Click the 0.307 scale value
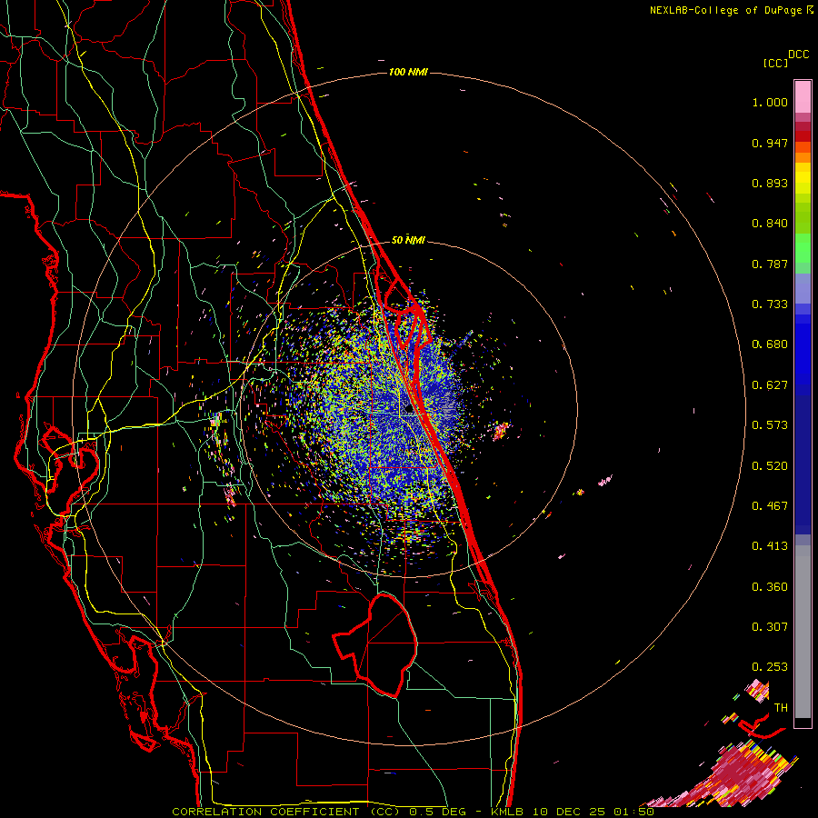Viewport: 818px width, 818px height. point(770,627)
